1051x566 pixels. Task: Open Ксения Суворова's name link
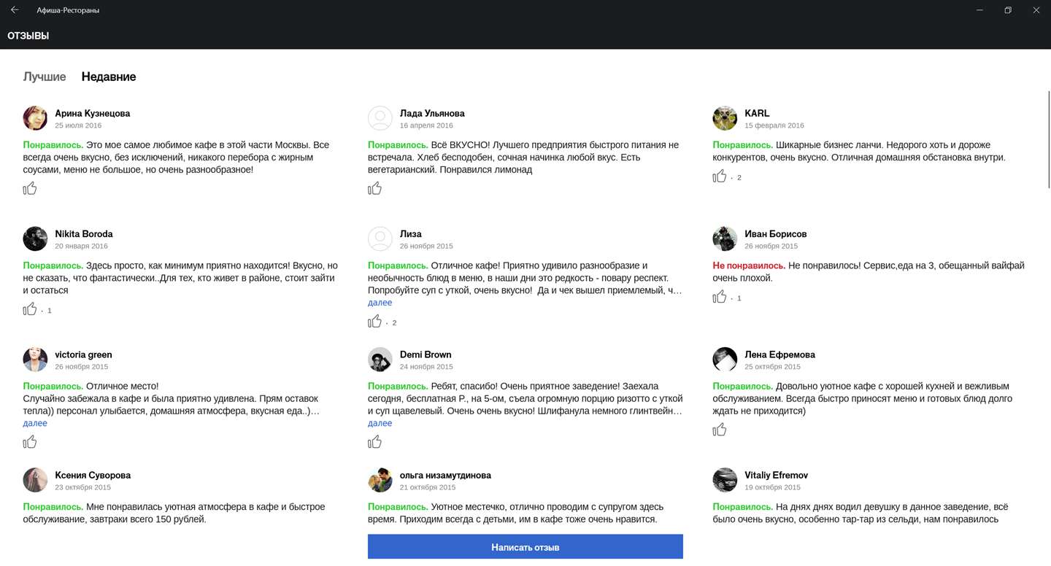pyautogui.click(x=93, y=476)
